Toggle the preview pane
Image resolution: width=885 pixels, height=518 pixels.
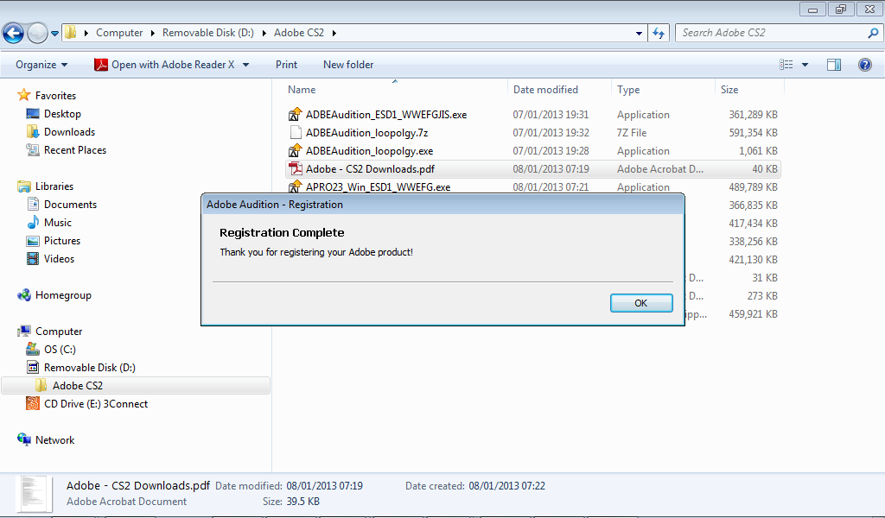point(834,65)
